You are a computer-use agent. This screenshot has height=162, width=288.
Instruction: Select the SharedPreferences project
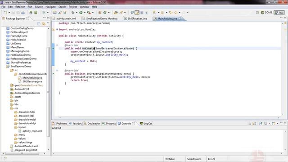click(21, 63)
